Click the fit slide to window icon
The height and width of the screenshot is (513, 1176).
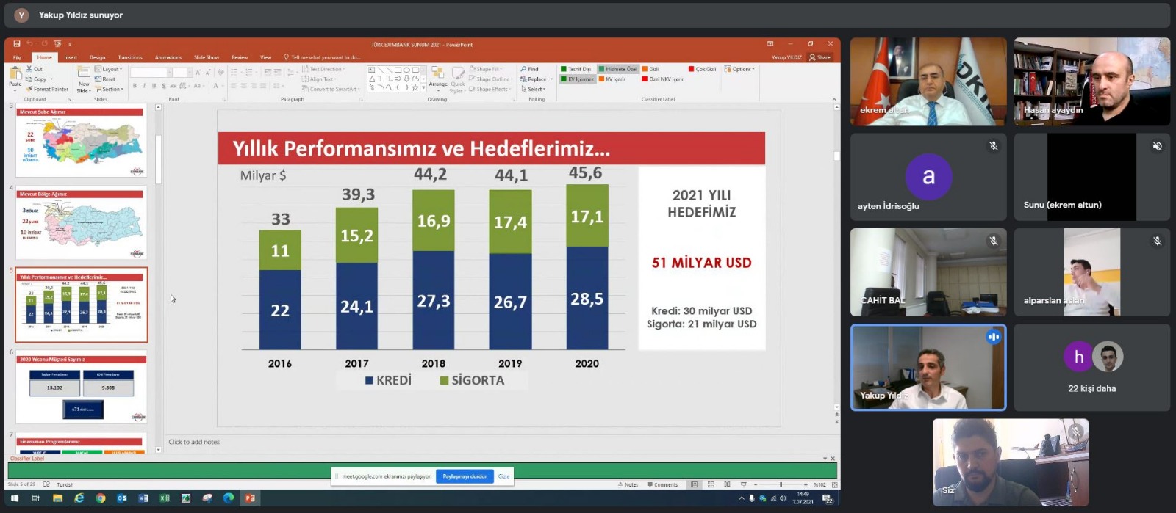pyautogui.click(x=835, y=484)
